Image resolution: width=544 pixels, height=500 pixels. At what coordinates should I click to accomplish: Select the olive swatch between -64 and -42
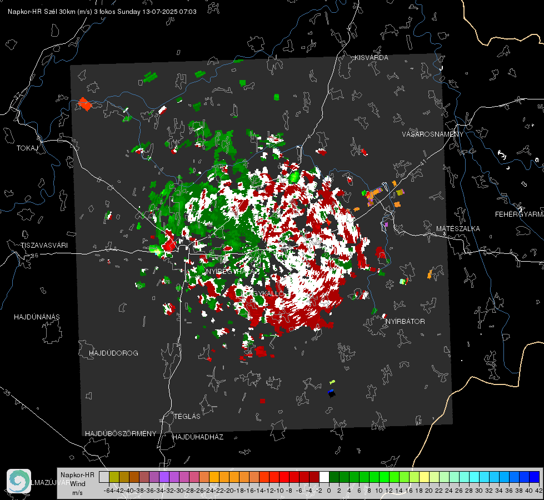(x=114, y=477)
